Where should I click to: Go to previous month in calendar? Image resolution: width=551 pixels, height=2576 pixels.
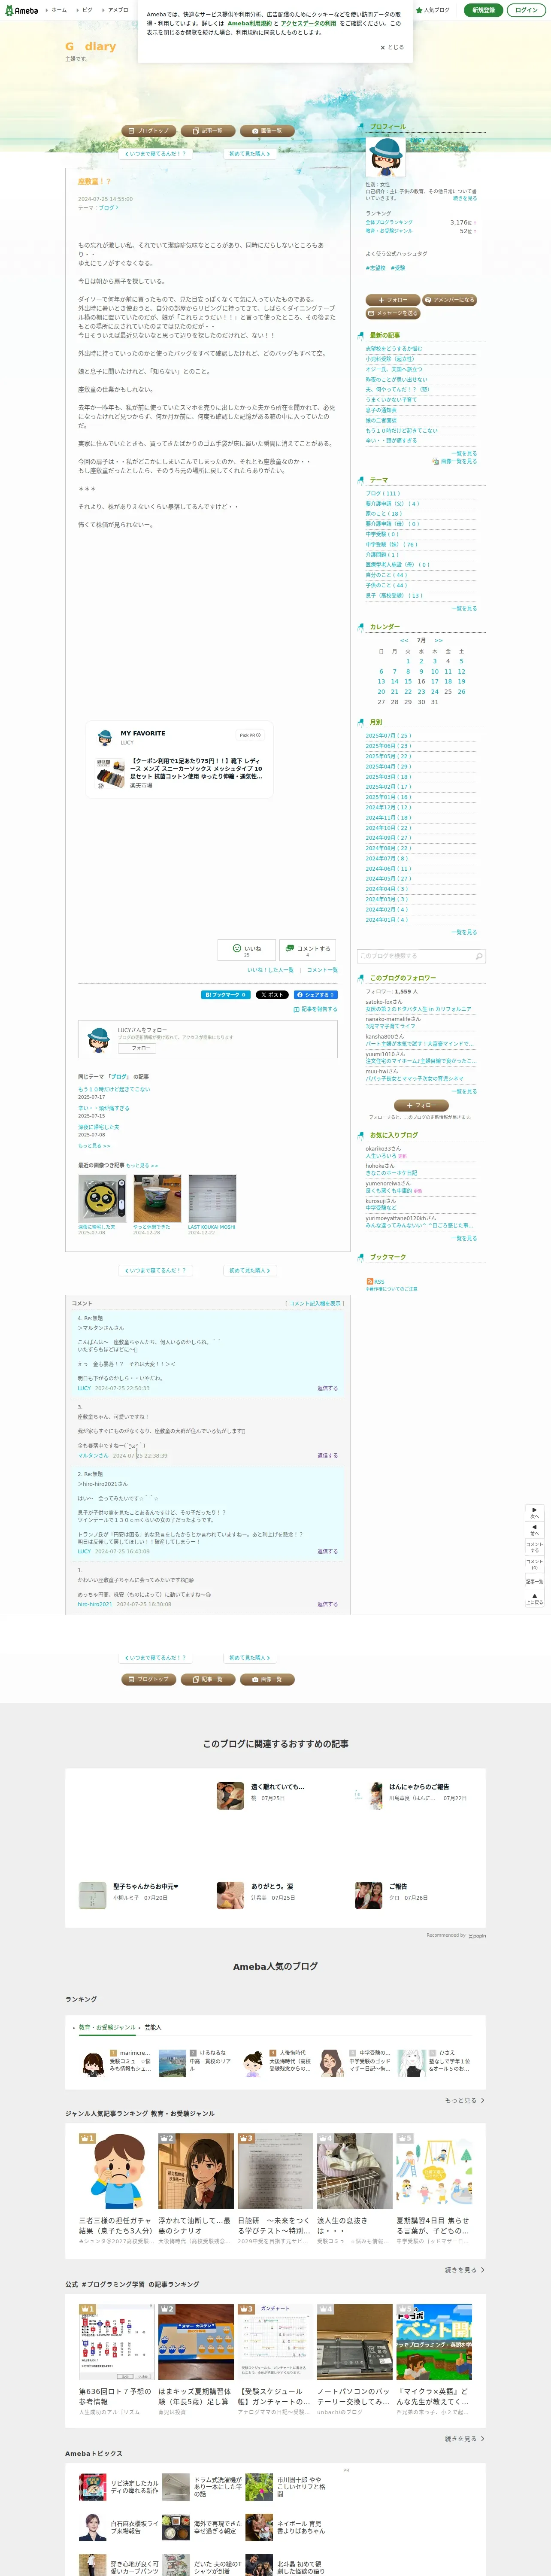tap(404, 640)
